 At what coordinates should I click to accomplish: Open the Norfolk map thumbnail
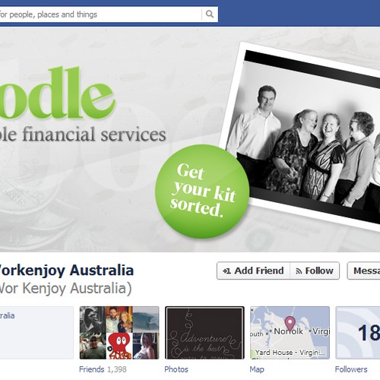pyautogui.click(x=290, y=333)
